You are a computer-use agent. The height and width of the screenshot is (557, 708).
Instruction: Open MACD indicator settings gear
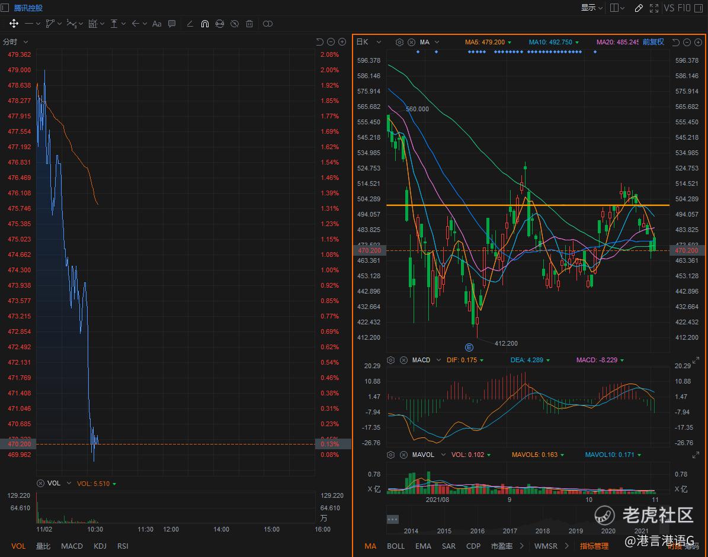point(390,360)
